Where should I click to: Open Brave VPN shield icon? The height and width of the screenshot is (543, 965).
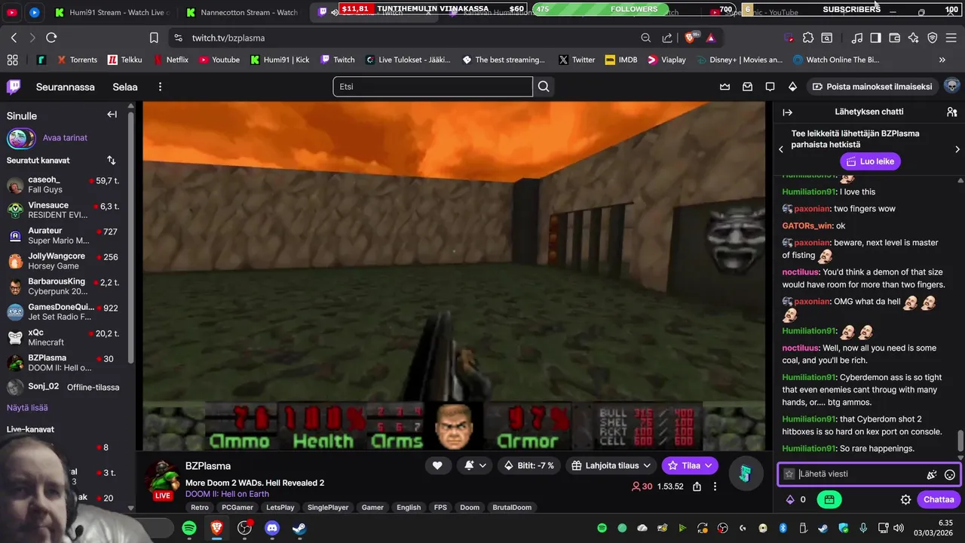(x=932, y=38)
